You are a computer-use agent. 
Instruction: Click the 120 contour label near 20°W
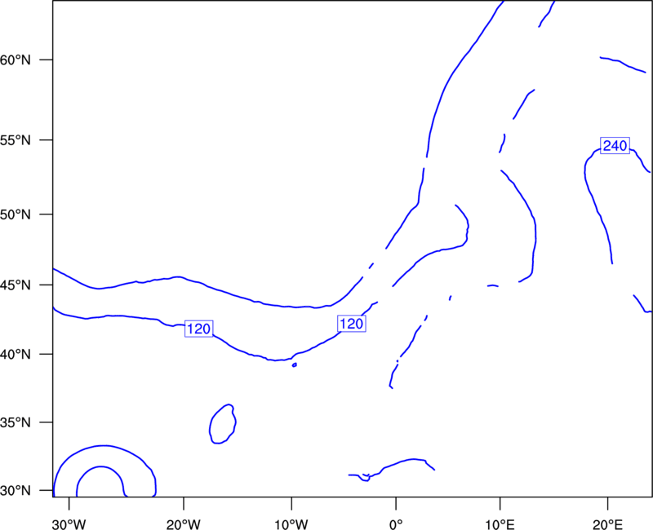[x=198, y=329]
